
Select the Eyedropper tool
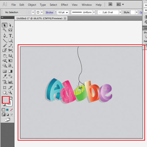(4, 76)
